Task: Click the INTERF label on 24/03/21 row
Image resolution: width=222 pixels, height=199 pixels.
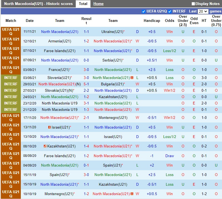Action: pos(11,97)
